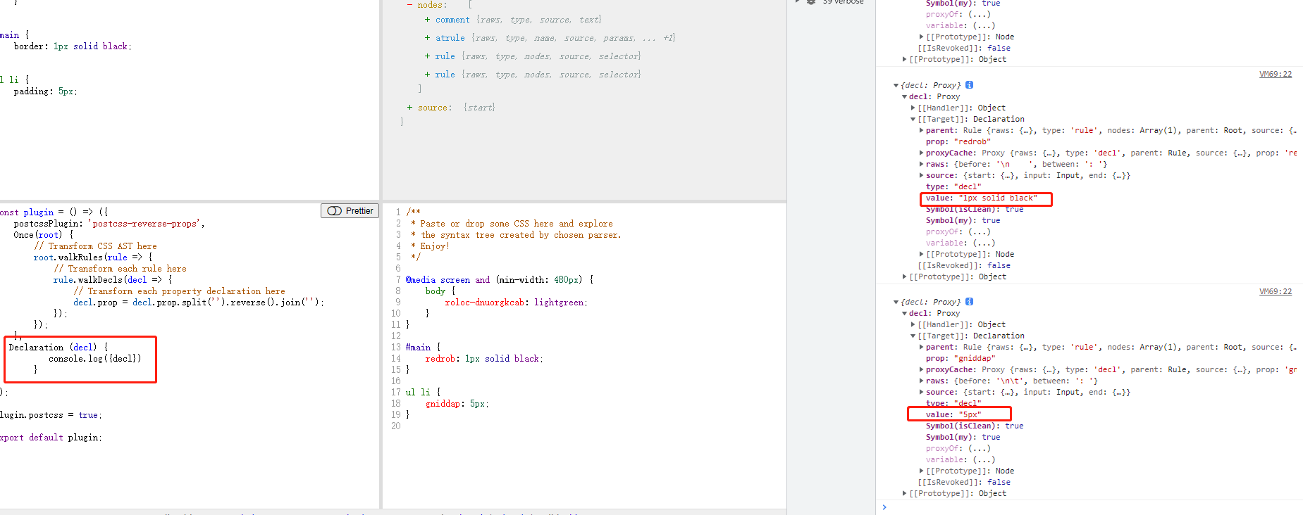The width and height of the screenshot is (1303, 515).
Task: Click the [[IsRevoked]]: false row in the gniddap log
Action: (964, 482)
